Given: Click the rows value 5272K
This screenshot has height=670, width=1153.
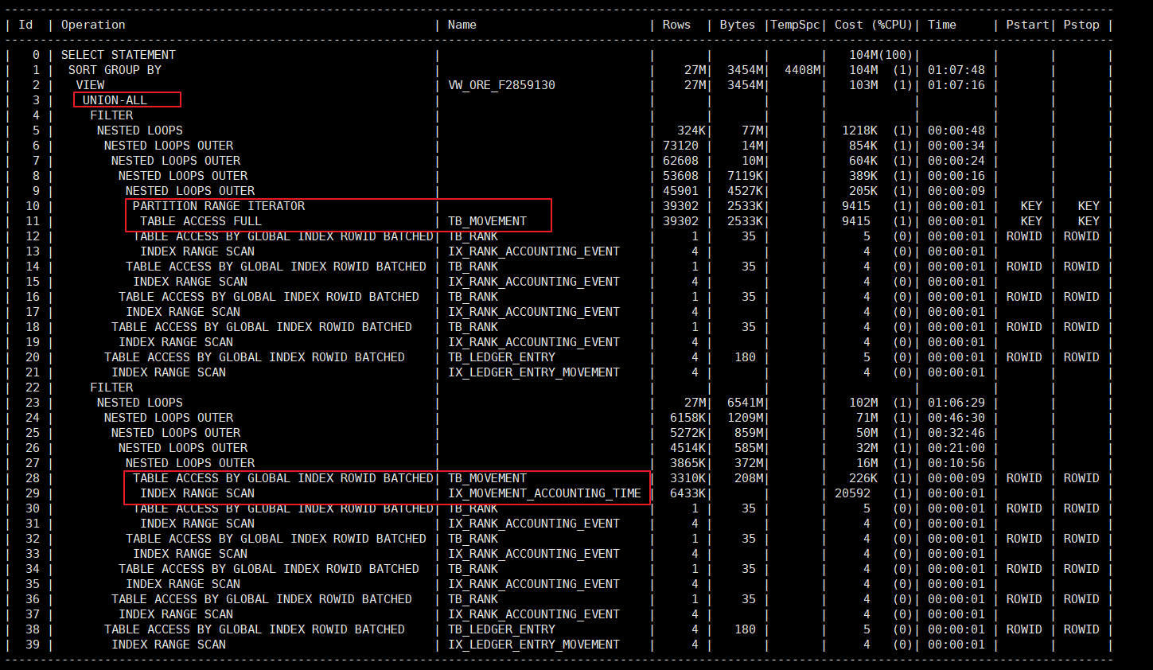Looking at the screenshot, I should click(688, 433).
